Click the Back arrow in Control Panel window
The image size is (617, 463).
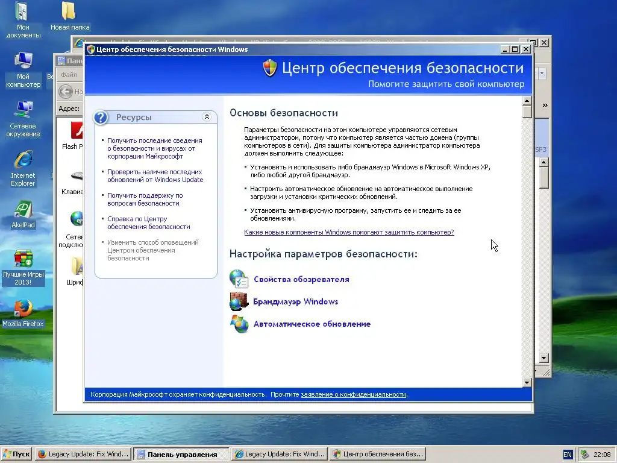65,92
